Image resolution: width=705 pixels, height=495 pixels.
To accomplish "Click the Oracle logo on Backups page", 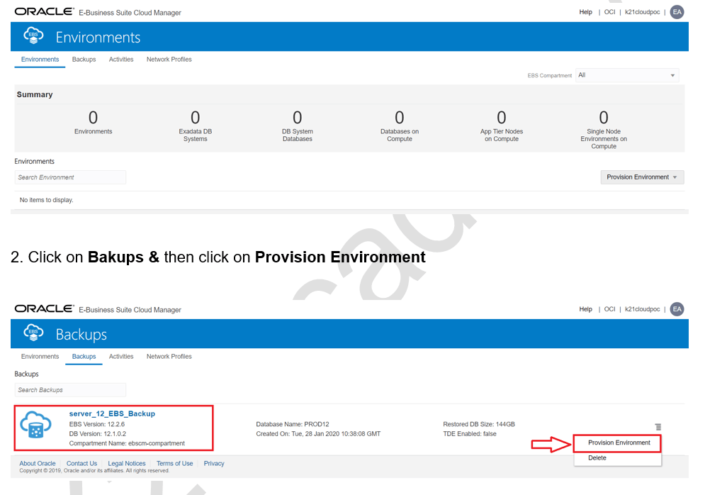I will click(44, 308).
